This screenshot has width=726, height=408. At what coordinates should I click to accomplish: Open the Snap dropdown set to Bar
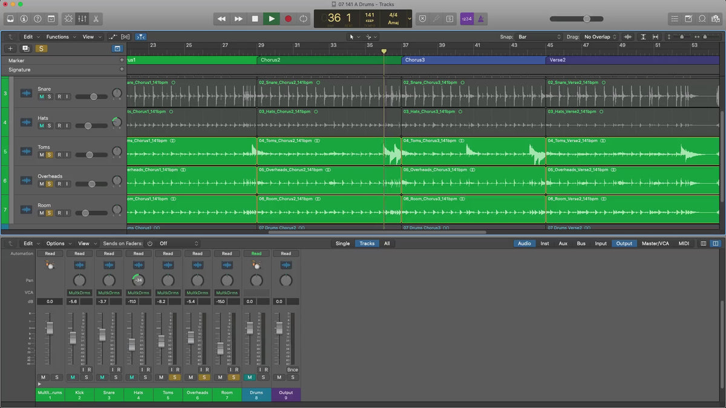pos(539,37)
